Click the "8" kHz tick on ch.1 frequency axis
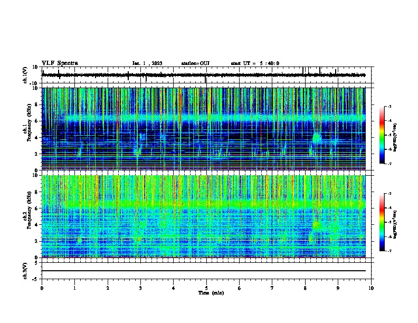The image size is (418, 323). 36,104
